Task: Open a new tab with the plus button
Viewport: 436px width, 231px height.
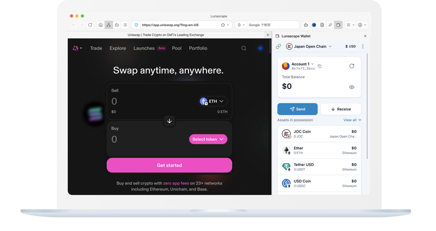Action: coord(268,35)
